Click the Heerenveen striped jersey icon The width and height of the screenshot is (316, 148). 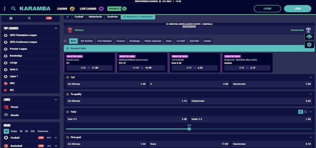point(308,30)
